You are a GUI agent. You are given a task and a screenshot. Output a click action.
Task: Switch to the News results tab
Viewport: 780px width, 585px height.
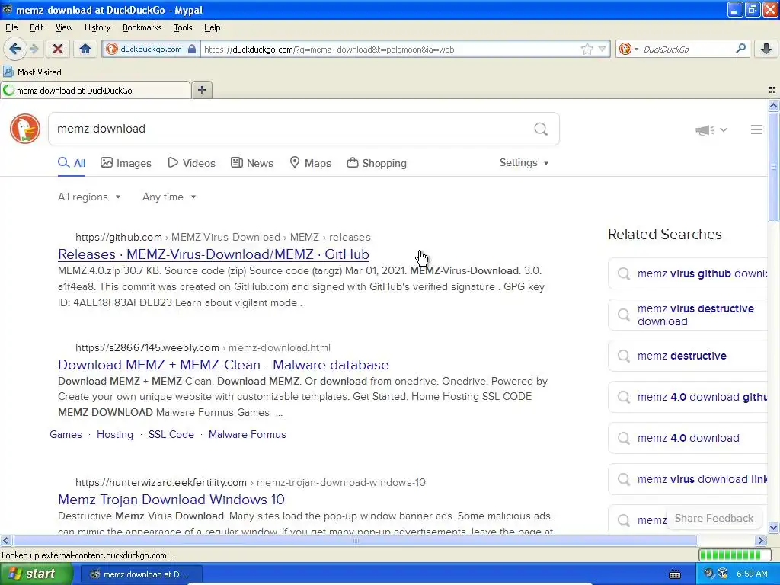[252, 163]
